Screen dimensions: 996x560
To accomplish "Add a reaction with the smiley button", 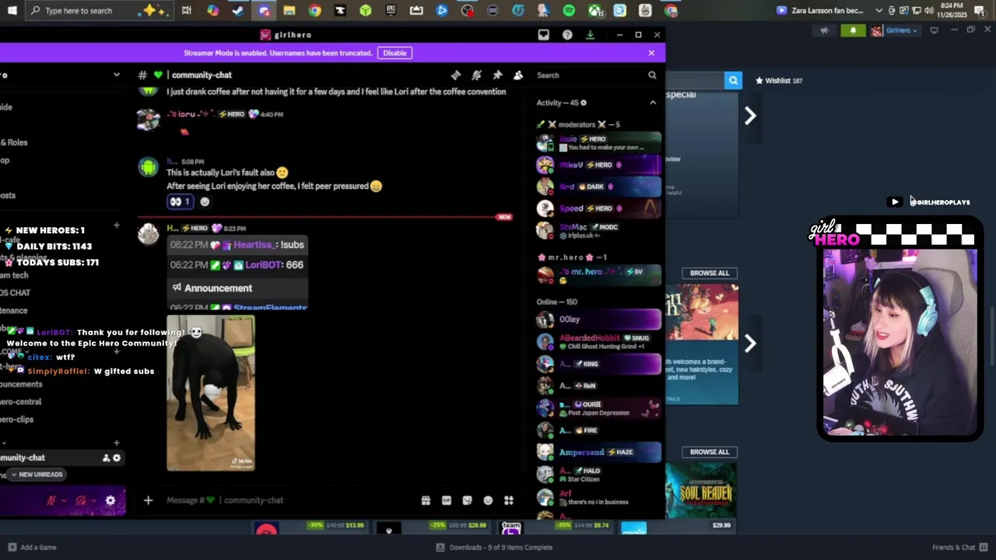I will coord(205,201).
